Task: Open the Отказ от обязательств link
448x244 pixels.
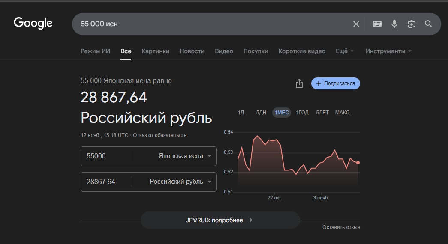Action: point(160,135)
